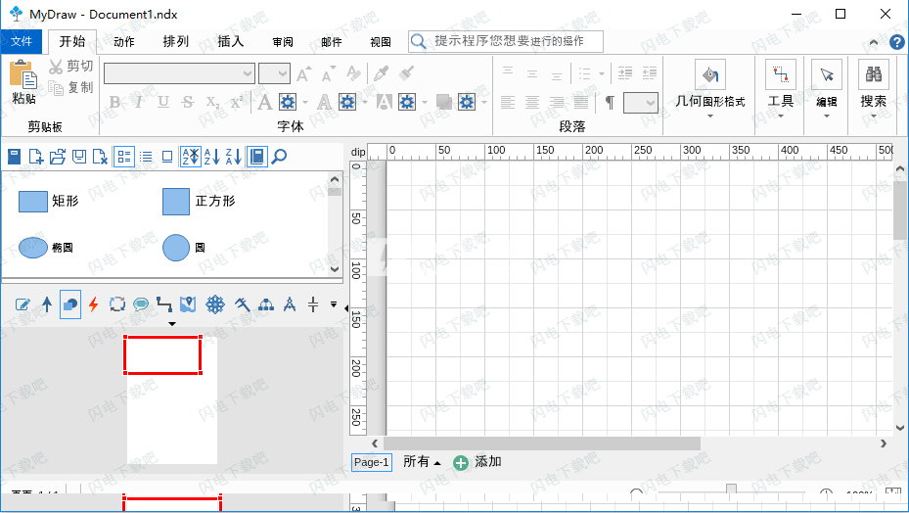Open the hammer and pickaxe tools library
909x513 pixels.
pyautogui.click(x=243, y=304)
